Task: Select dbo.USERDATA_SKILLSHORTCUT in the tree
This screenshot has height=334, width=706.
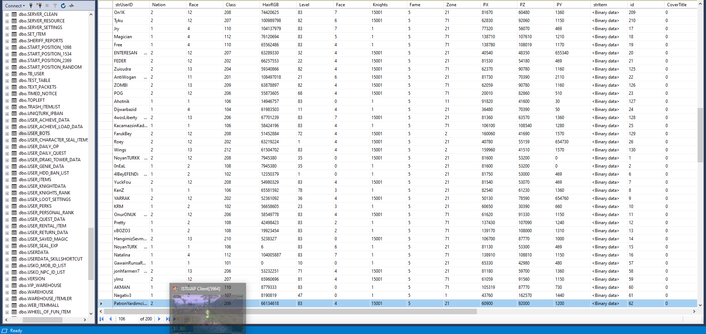Action: coord(51,259)
